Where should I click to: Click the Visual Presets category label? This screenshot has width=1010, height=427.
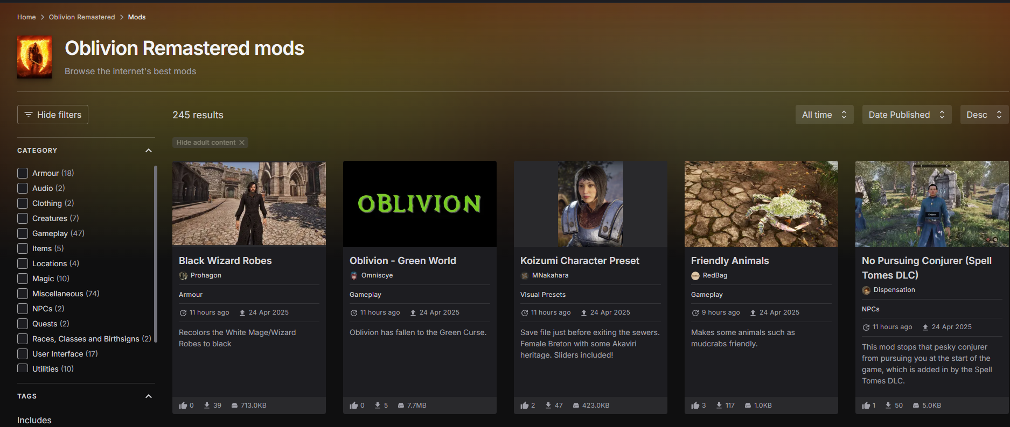pyautogui.click(x=543, y=295)
